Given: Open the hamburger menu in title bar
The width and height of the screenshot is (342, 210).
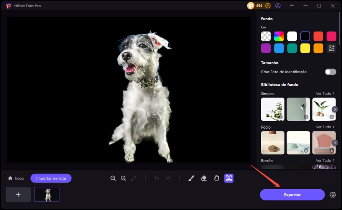Looking at the screenshot, I should point(292,6).
